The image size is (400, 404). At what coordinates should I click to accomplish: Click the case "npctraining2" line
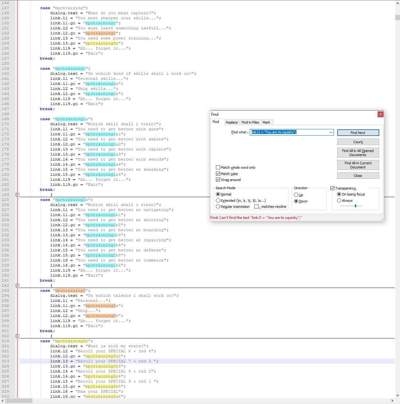point(65,290)
